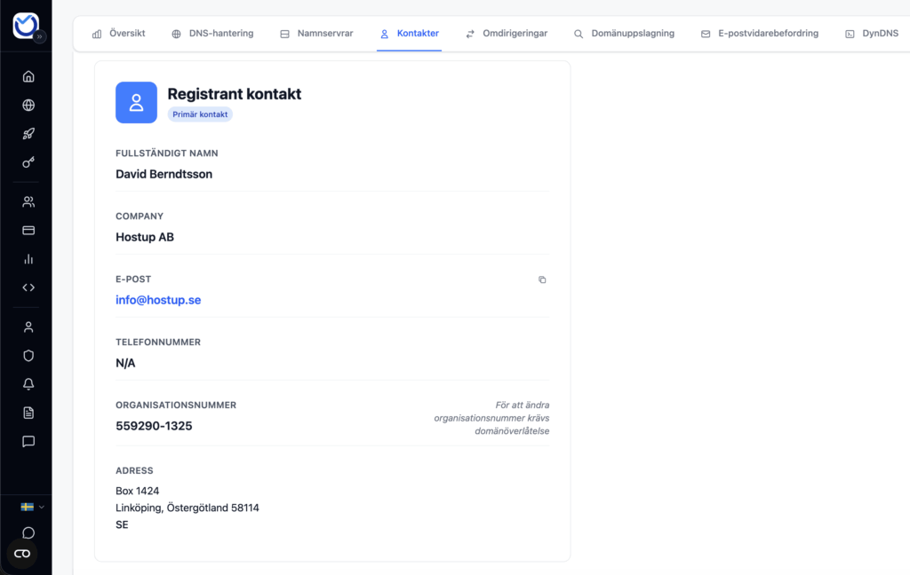Click the rocket icon in sidebar
The width and height of the screenshot is (910, 575).
click(28, 134)
